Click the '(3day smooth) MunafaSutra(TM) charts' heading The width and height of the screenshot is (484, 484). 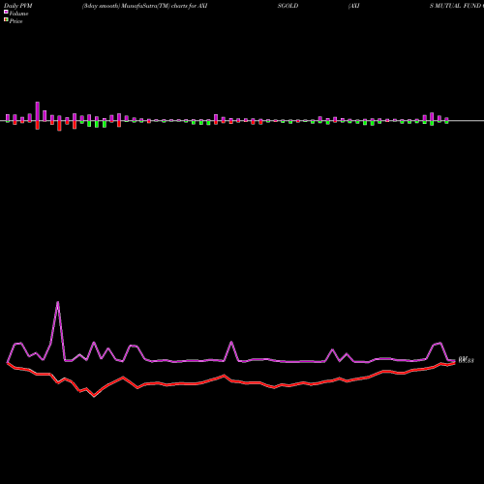pos(136,6)
